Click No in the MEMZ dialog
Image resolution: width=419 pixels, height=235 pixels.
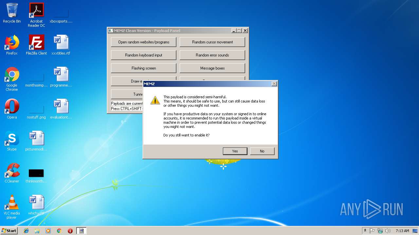[262, 151]
